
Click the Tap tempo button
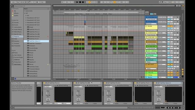point(18,2)
